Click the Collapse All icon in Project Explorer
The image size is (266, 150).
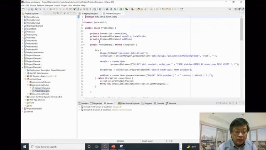(x=54, y=13)
